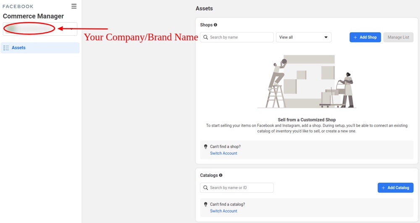420x223 pixels.
Task: Click the Manage List button
Action: pos(398,37)
